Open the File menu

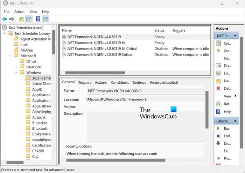click(x=6, y=12)
